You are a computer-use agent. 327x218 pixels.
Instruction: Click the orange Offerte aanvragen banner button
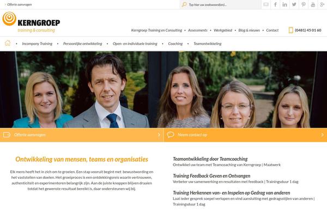(x=82, y=135)
